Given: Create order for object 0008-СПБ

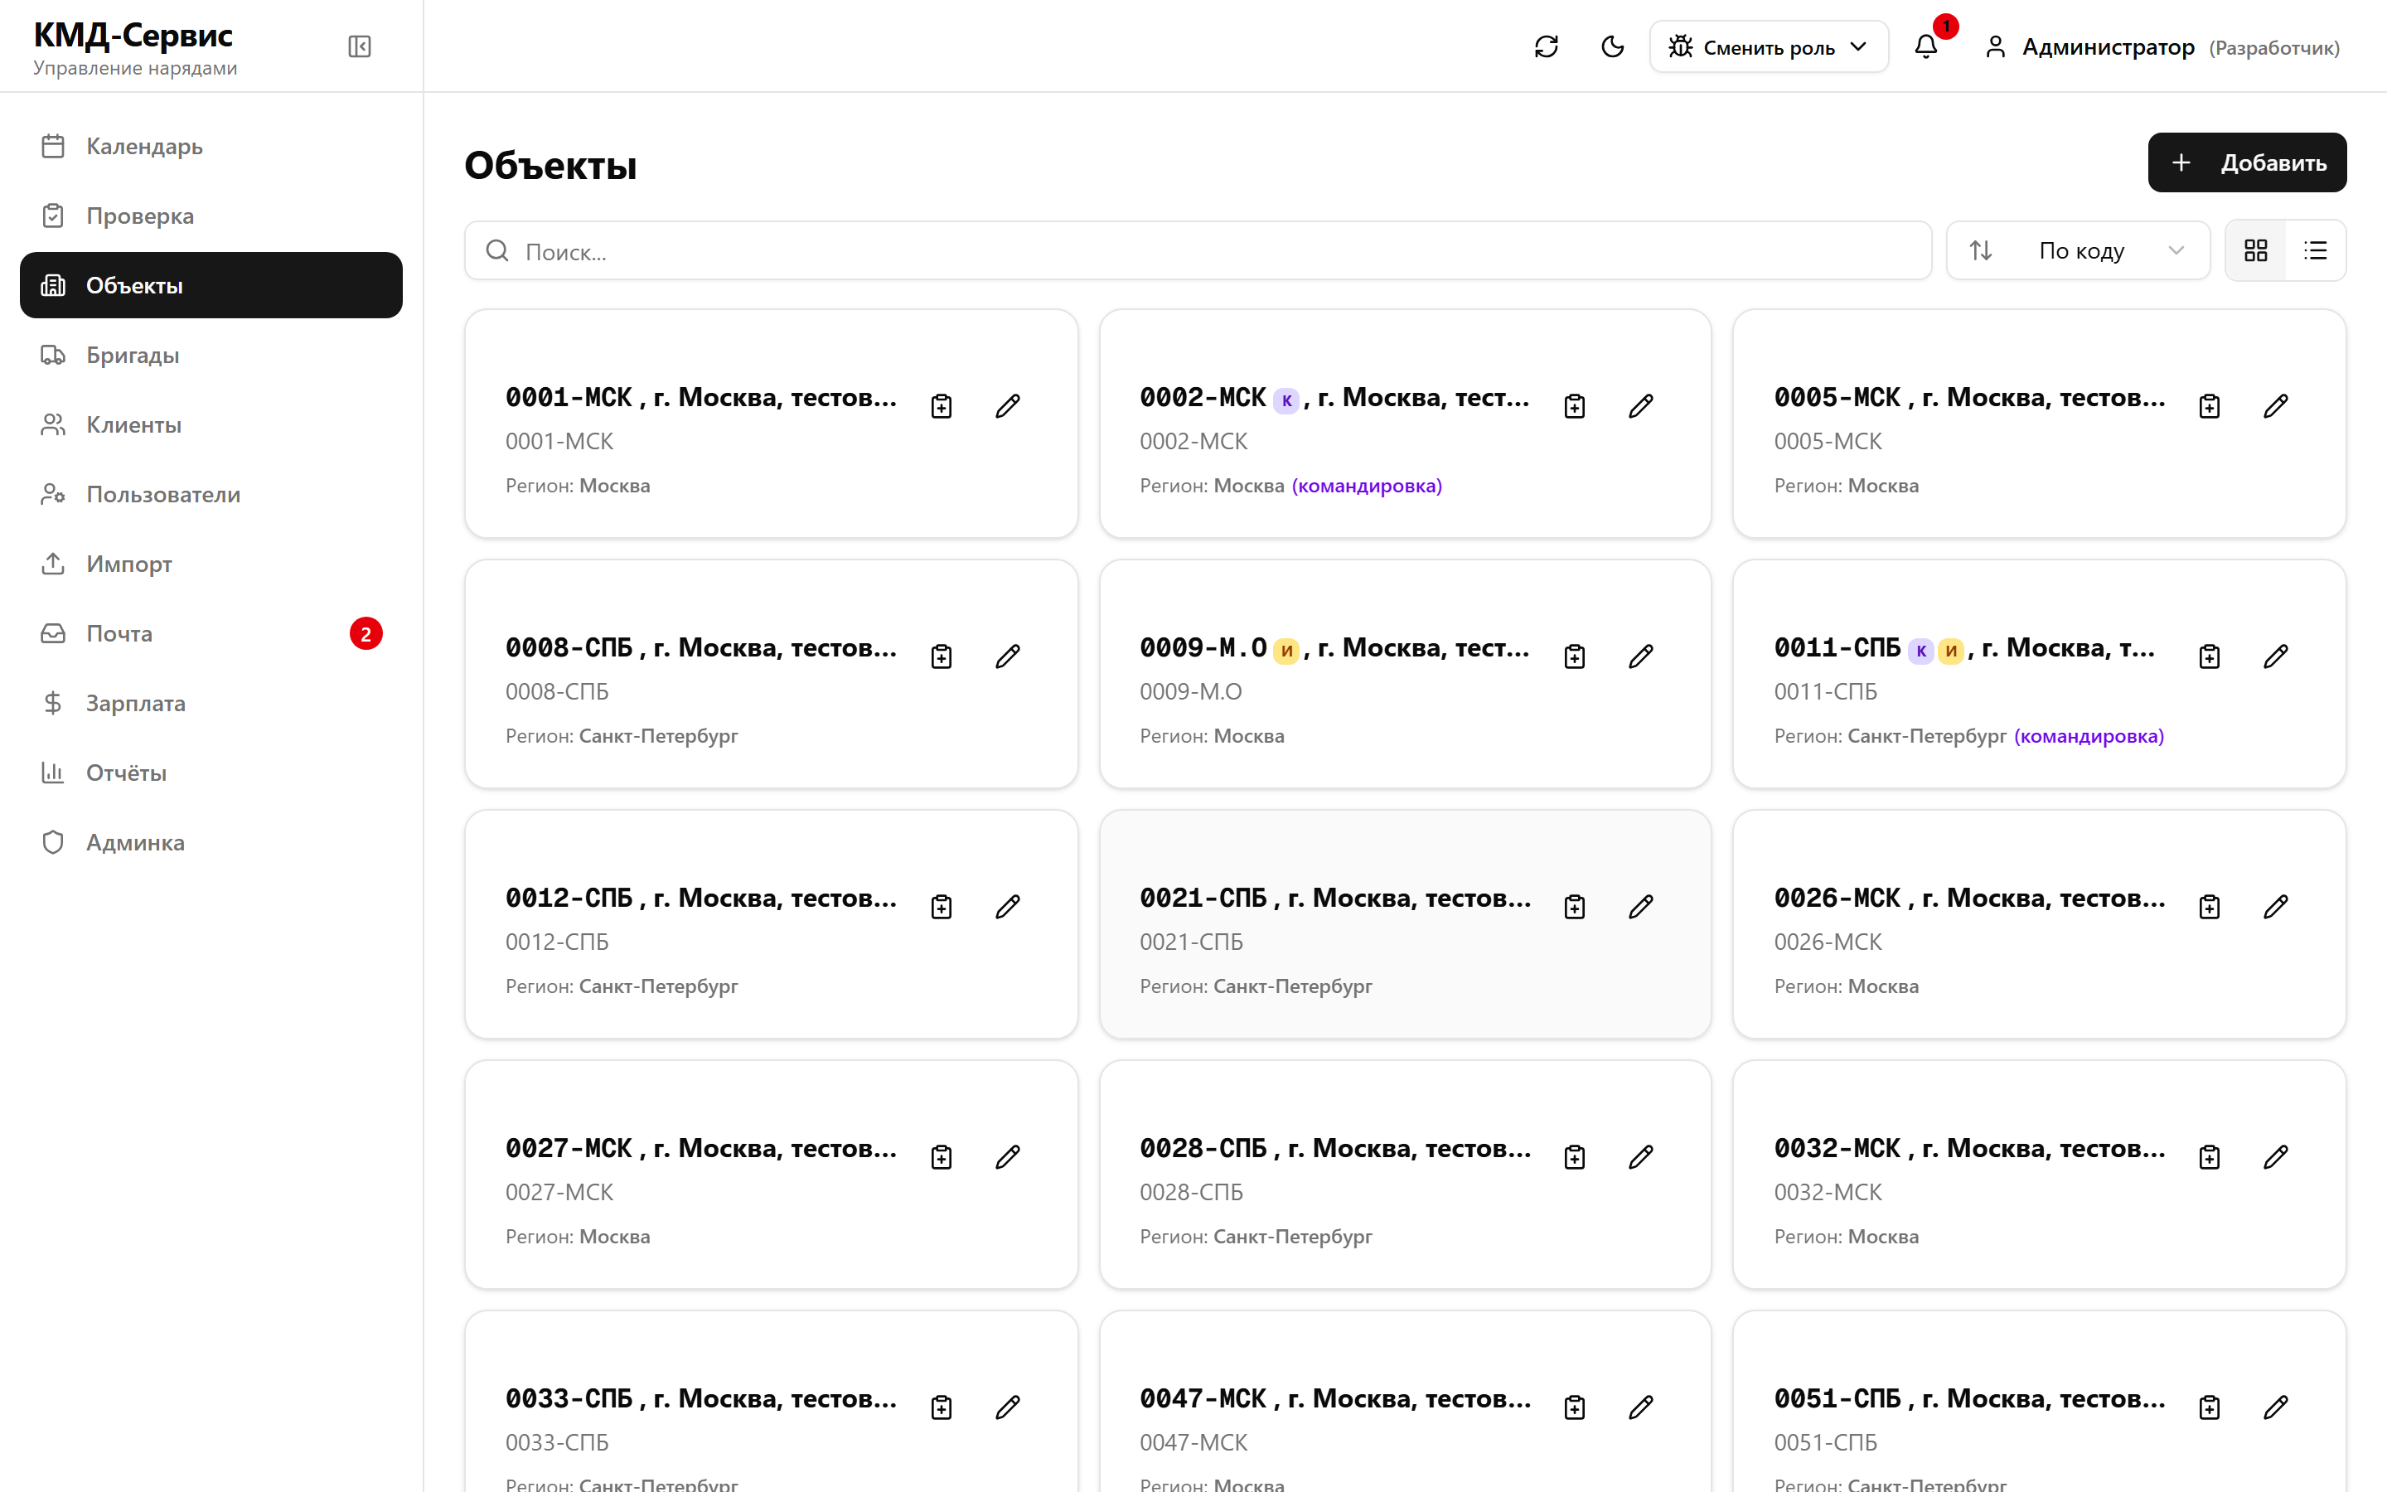Looking at the screenshot, I should click(x=941, y=656).
